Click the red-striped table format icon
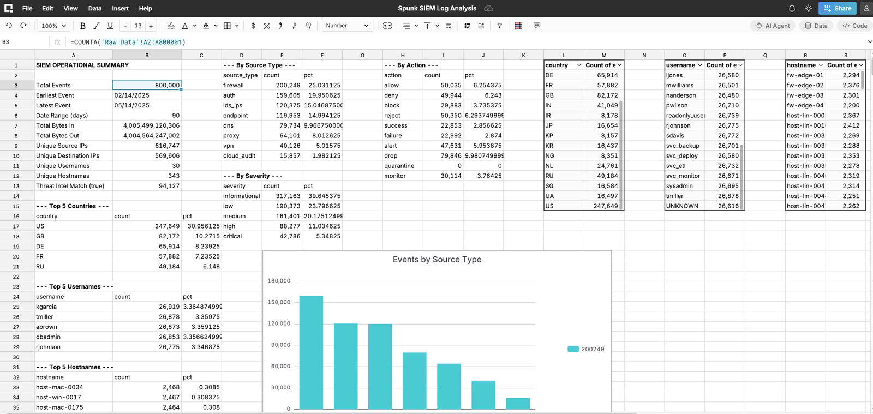This screenshot has height=414, width=873. pyautogui.click(x=518, y=26)
